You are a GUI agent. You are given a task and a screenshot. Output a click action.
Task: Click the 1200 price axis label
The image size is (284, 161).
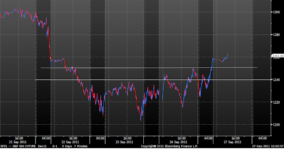pos(276,12)
